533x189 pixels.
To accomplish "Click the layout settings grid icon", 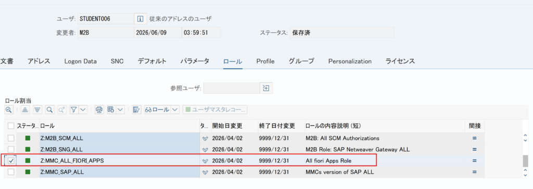I will coord(111,109).
